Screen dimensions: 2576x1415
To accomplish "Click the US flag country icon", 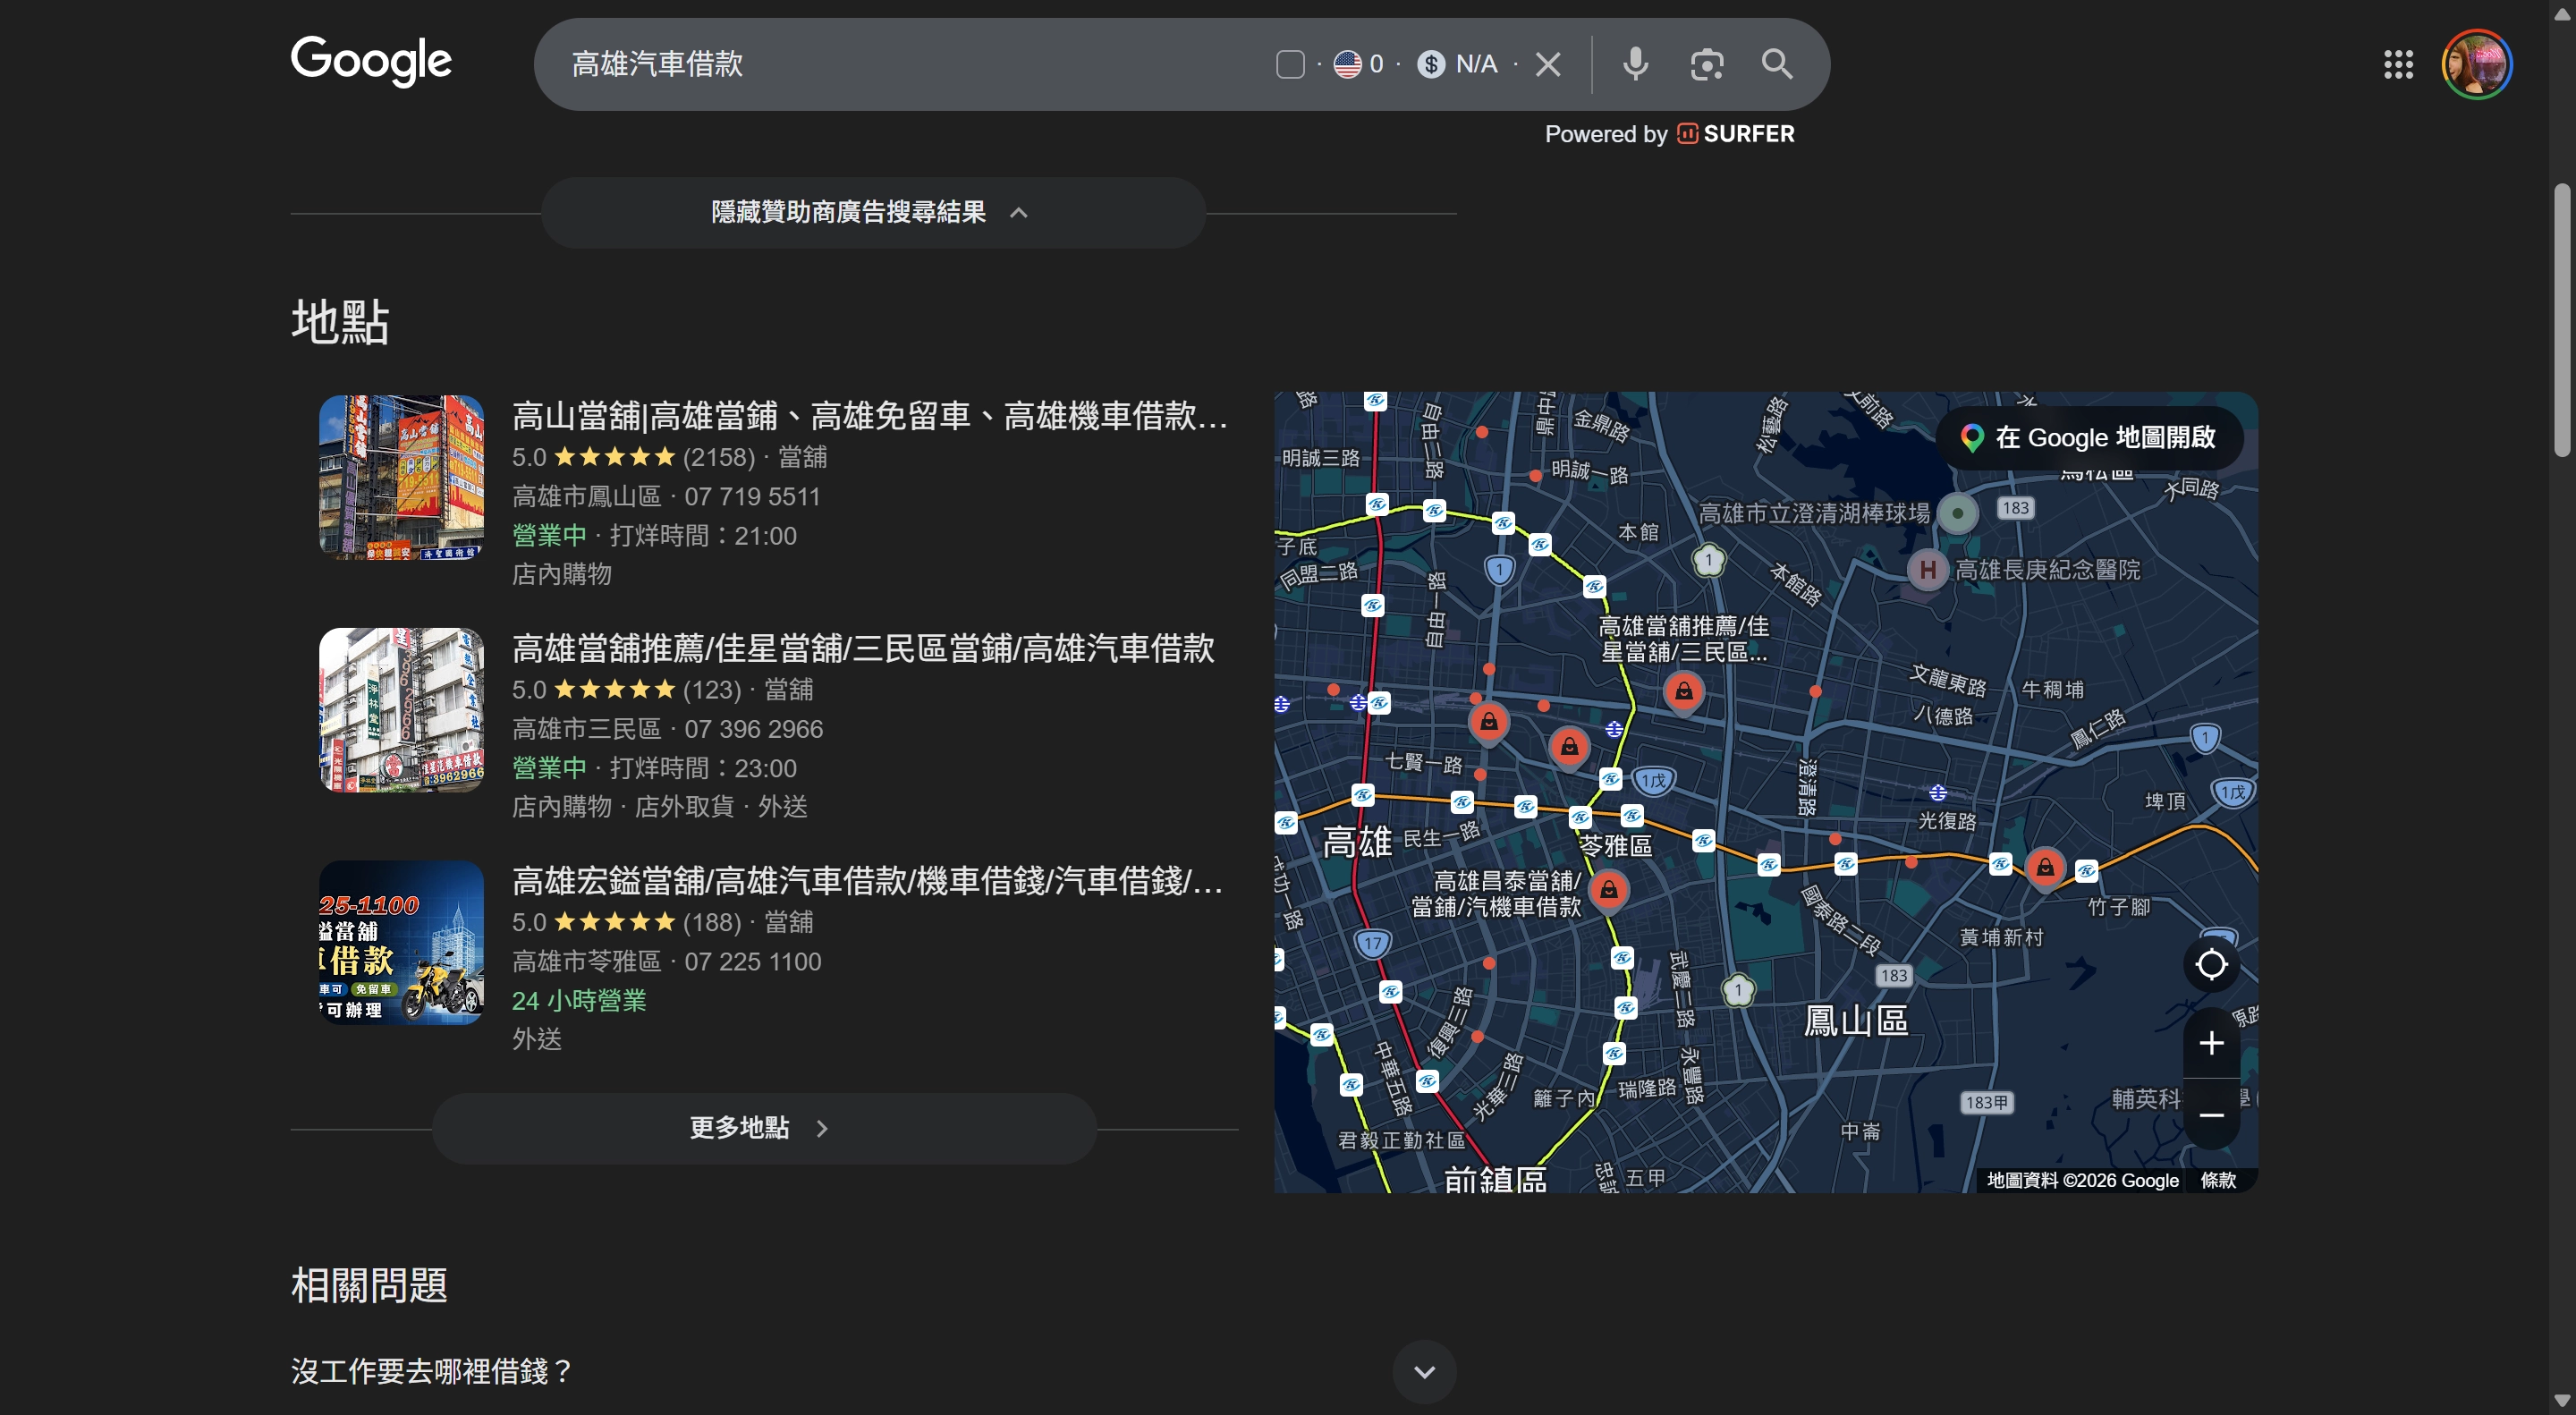I will pyautogui.click(x=1347, y=64).
